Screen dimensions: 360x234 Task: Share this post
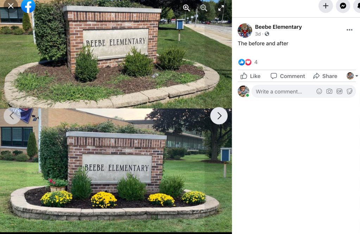point(325,76)
